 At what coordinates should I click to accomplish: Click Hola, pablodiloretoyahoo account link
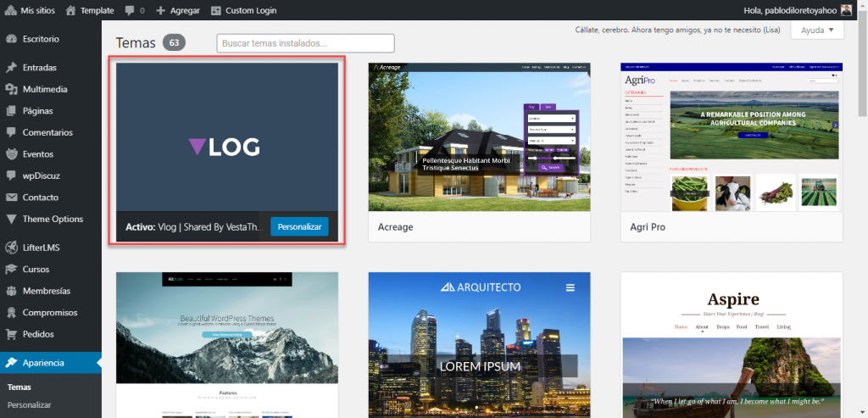791,10
